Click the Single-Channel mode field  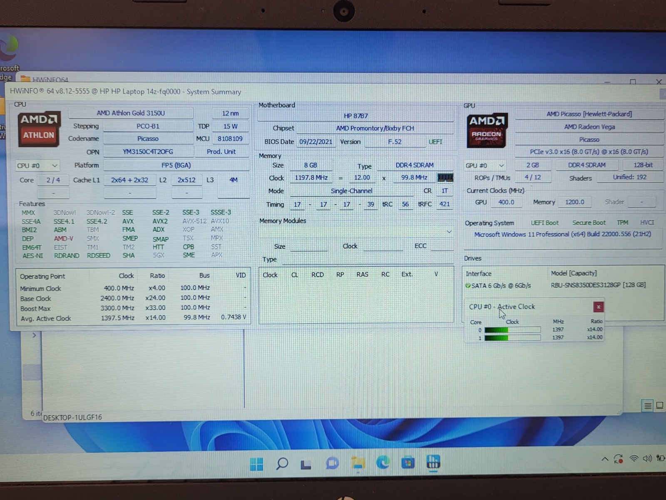pyautogui.click(x=352, y=191)
